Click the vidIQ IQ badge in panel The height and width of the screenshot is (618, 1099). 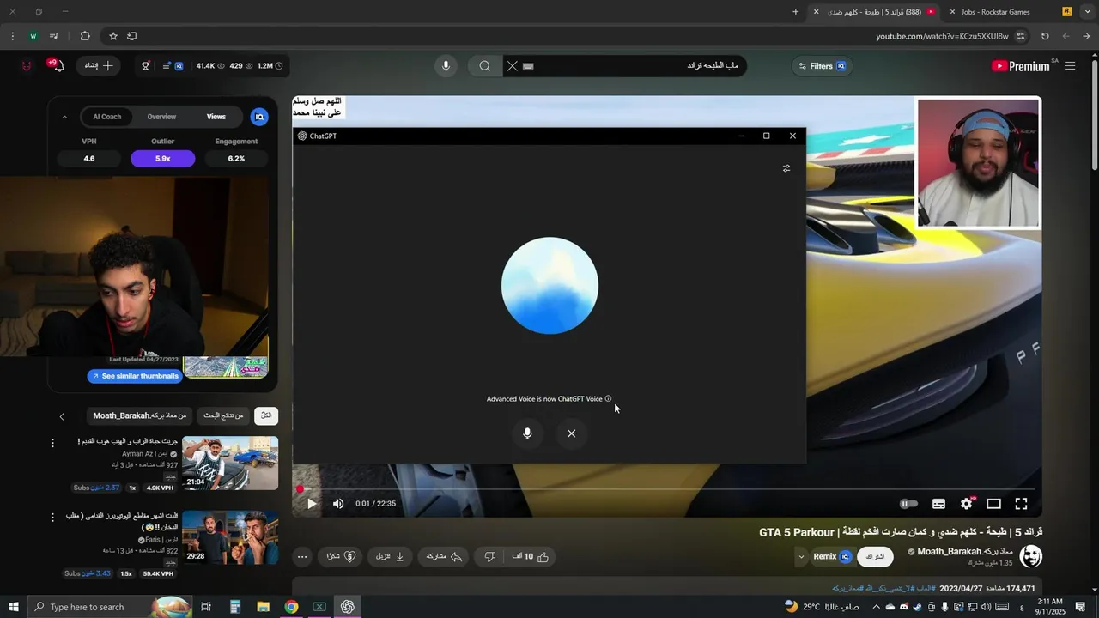click(x=259, y=117)
